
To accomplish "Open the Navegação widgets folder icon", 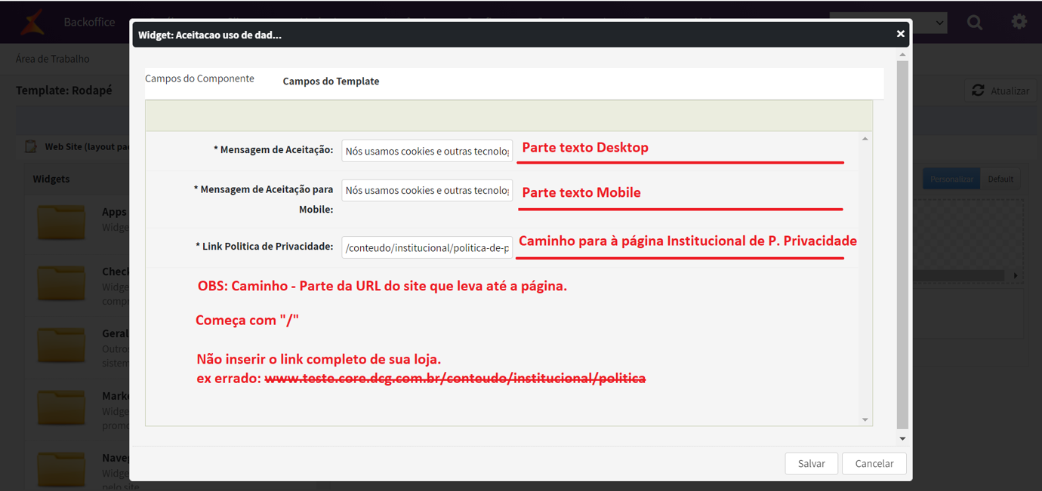I will click(61, 469).
